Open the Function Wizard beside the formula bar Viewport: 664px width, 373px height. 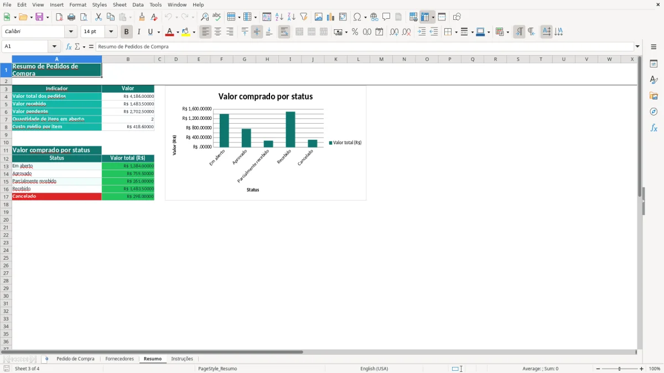click(69, 47)
